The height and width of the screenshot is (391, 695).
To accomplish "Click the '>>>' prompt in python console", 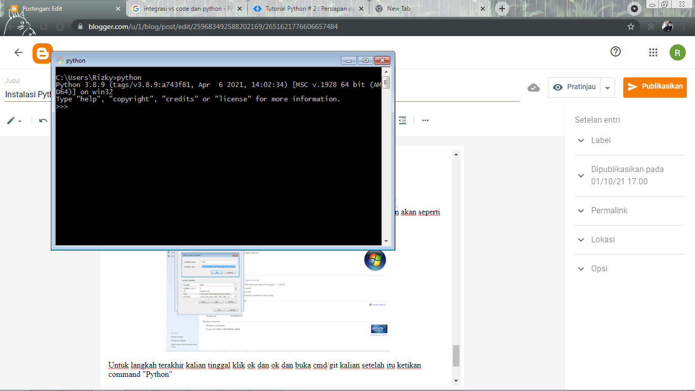I will [62, 106].
